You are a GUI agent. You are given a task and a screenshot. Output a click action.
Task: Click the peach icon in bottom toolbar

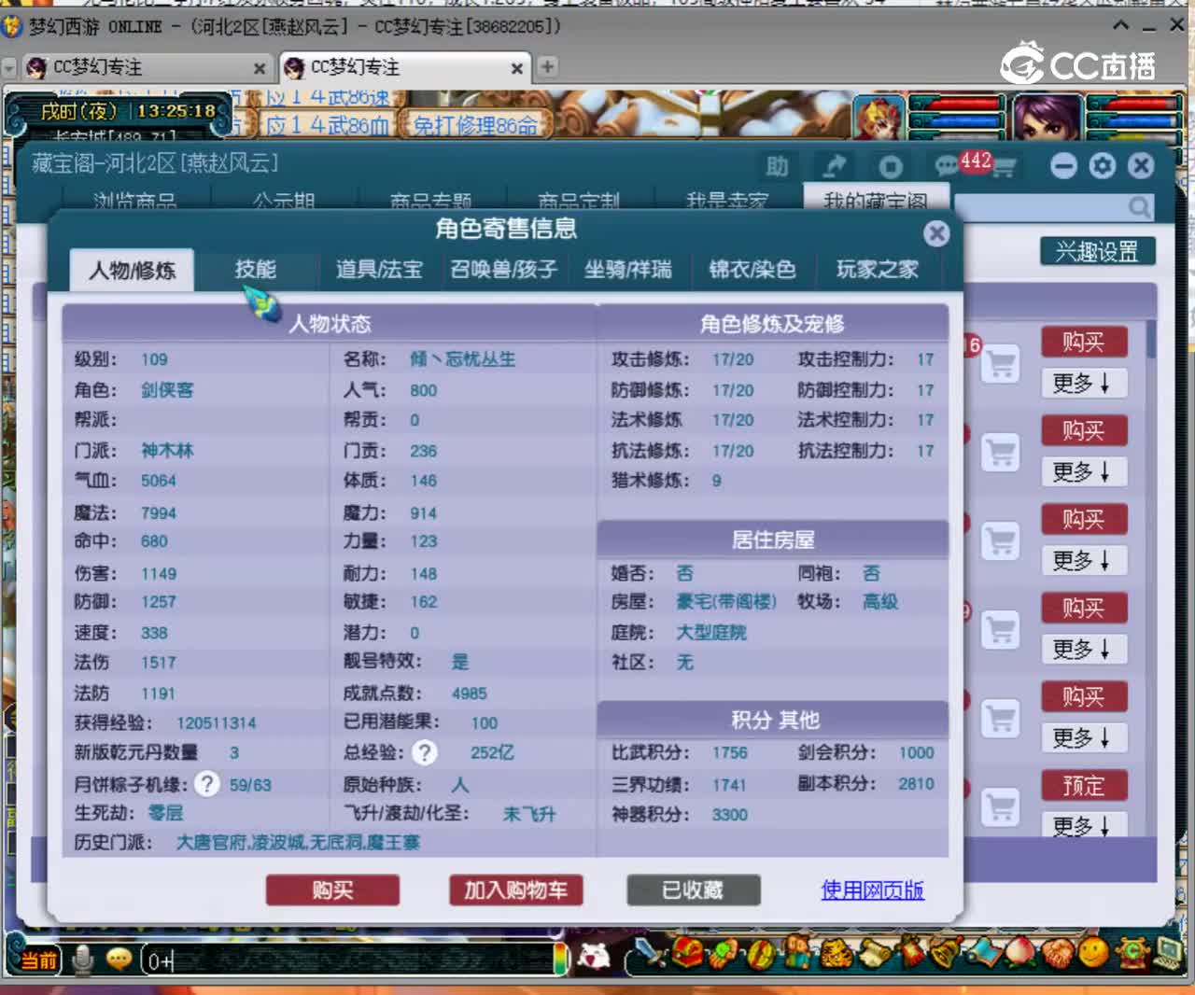click(x=1019, y=953)
